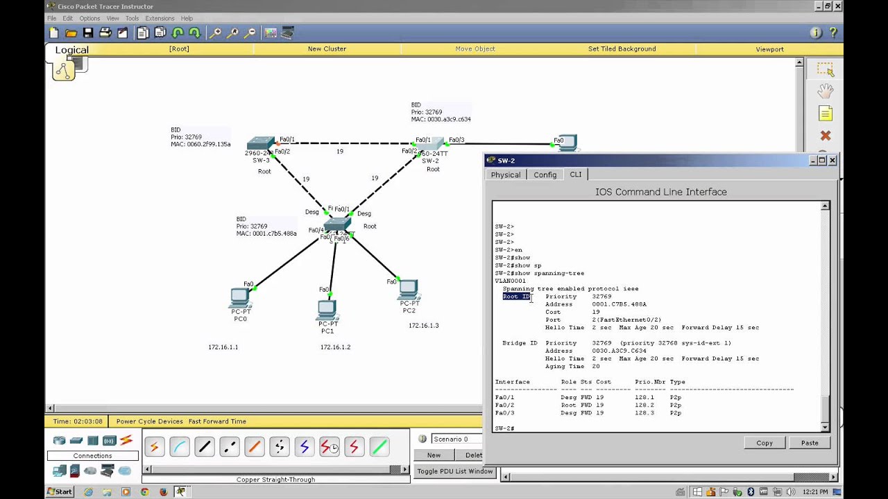Open Google Chrome from the taskbar
Viewport: 888px width, 499px height.
coord(144,492)
